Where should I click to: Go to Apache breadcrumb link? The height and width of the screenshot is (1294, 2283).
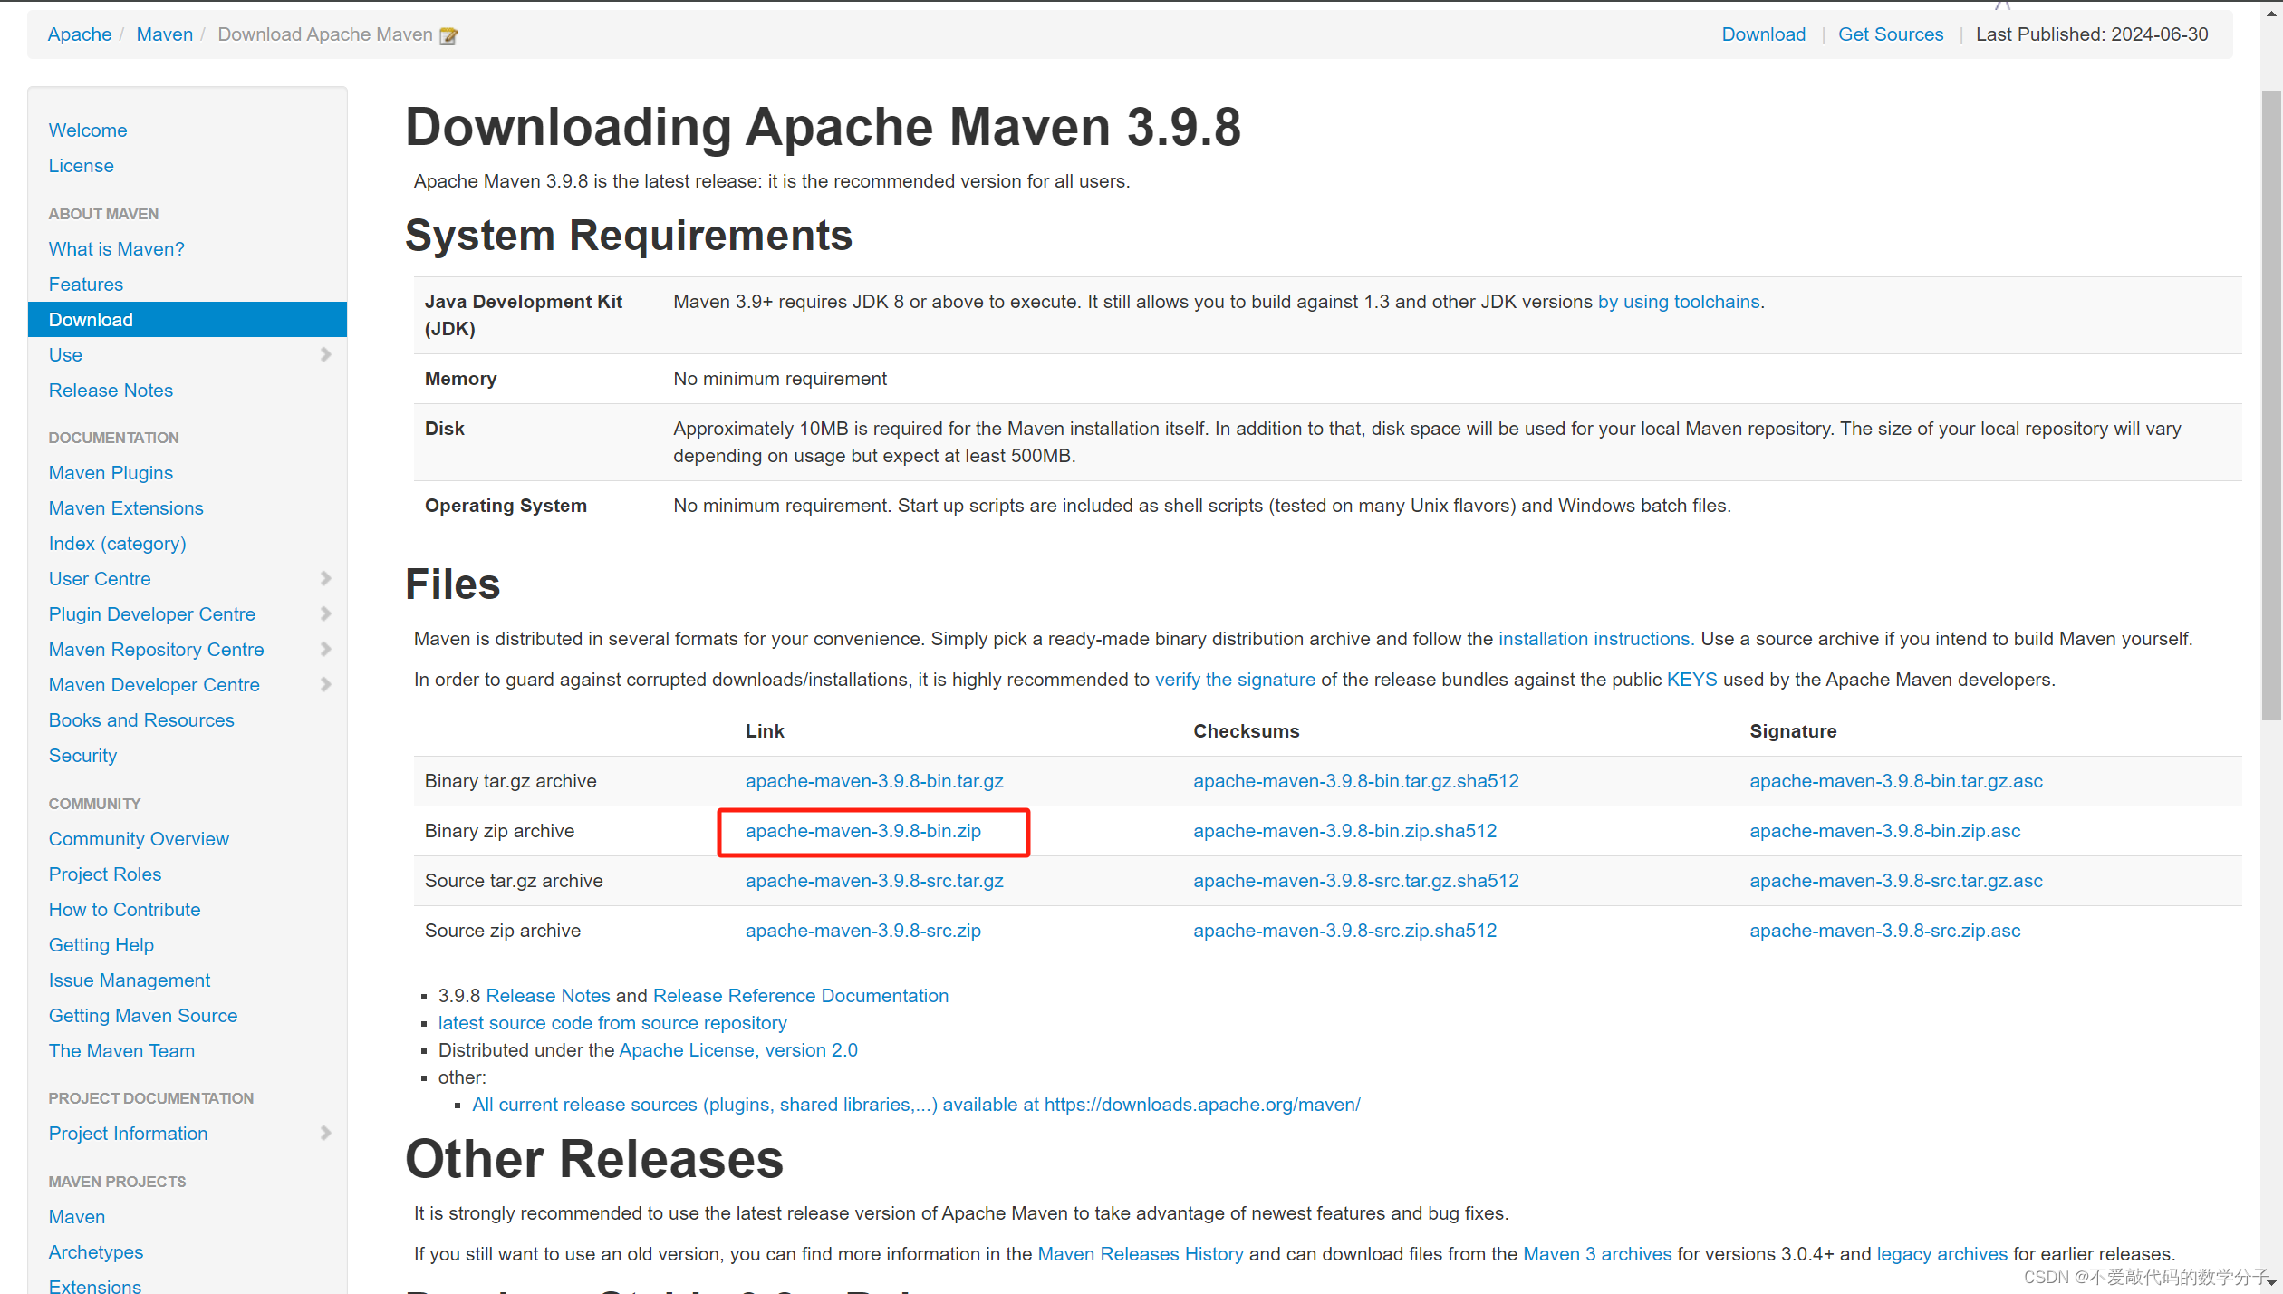(80, 34)
